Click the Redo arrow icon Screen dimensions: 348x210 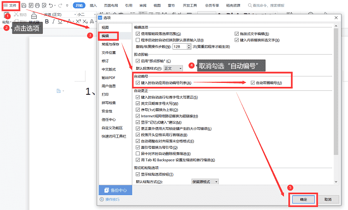[x=60, y=5]
